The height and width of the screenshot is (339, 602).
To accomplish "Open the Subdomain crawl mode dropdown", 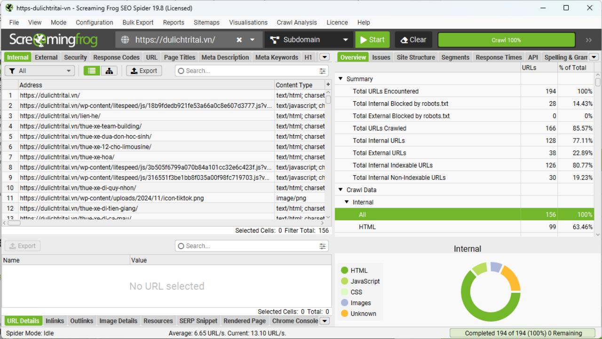I will pyautogui.click(x=308, y=40).
